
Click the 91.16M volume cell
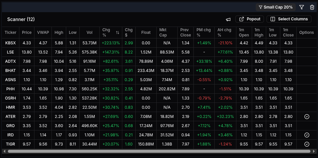[89, 61]
